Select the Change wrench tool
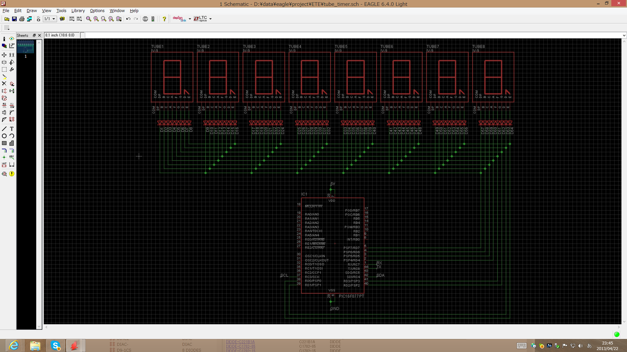Screen dimensions: 627x352 pos(11,69)
